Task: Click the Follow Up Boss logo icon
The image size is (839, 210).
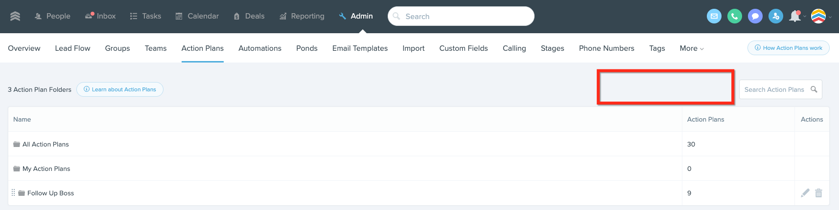Action: tap(15, 16)
